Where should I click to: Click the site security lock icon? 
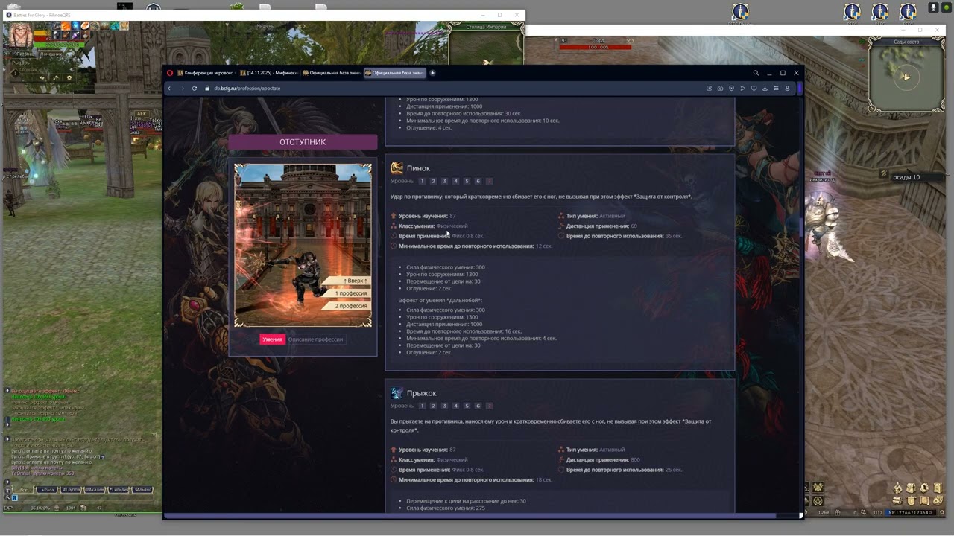click(207, 89)
